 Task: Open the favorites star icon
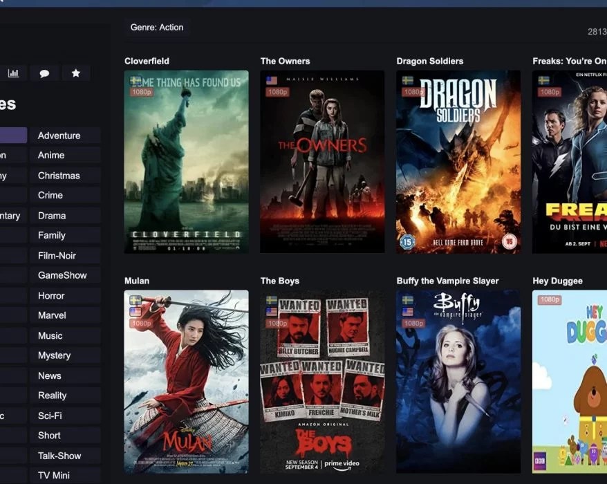click(x=76, y=73)
